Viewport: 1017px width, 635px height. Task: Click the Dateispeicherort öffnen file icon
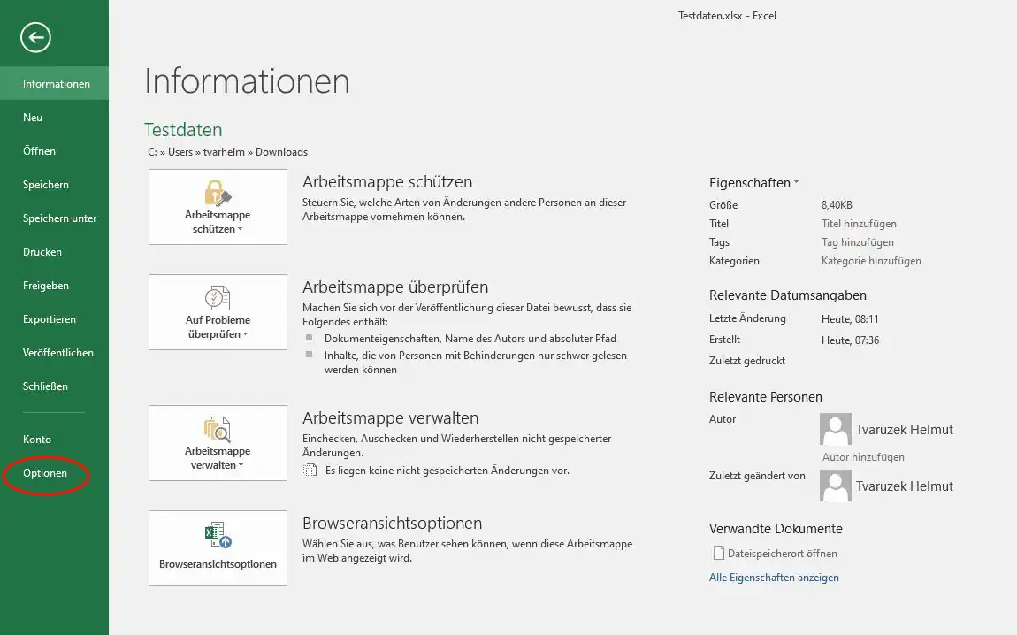coord(718,554)
